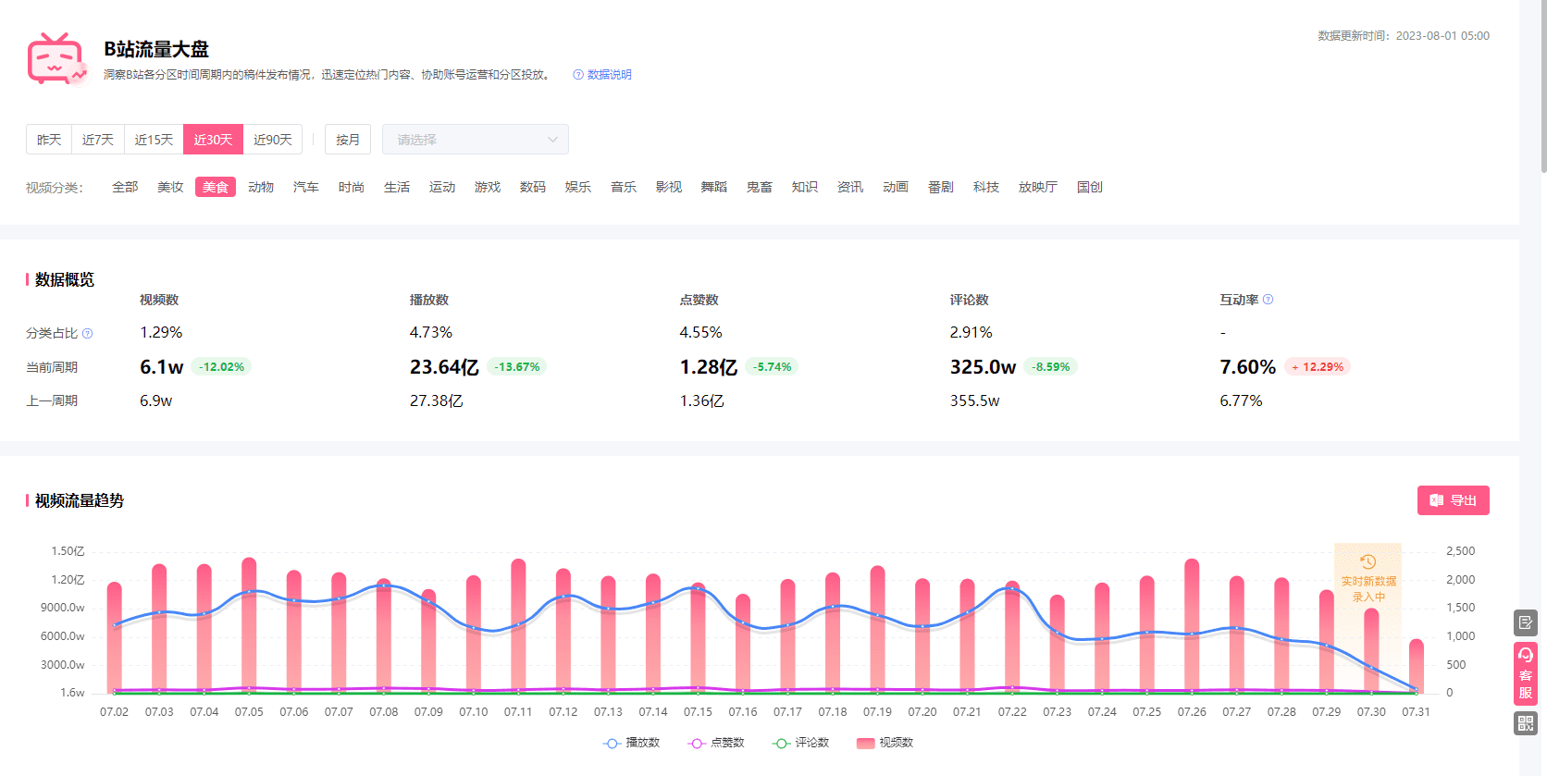The width and height of the screenshot is (1547, 776).
Task: Select the 近7天 time range tab
Action: 98,140
